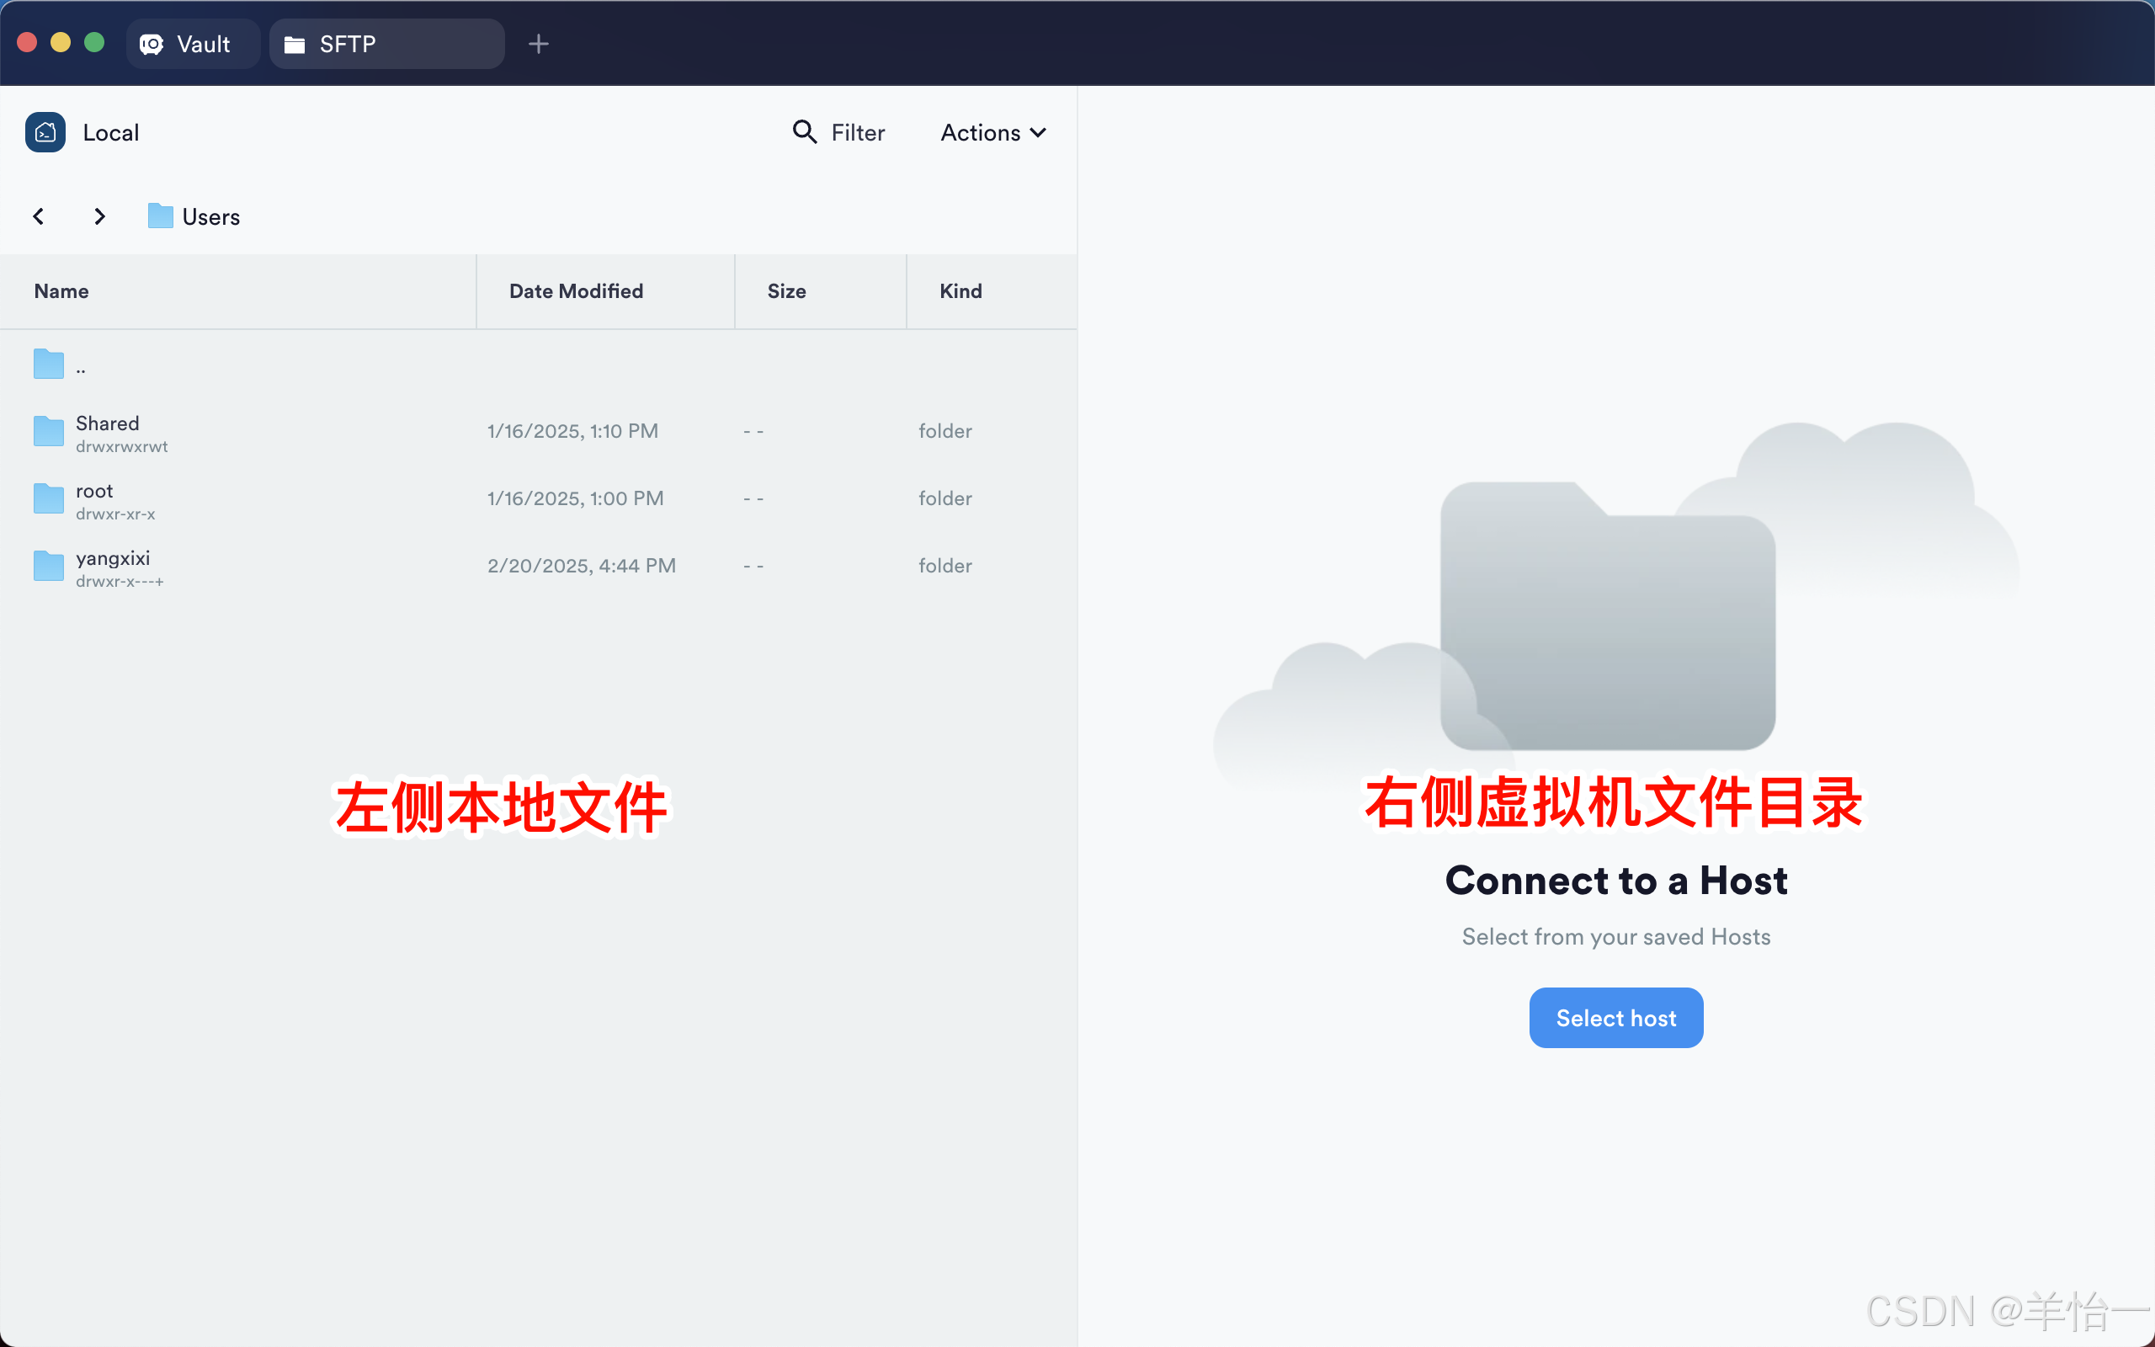Sort by the Kind column header
This screenshot has width=2155, height=1347.
(960, 291)
